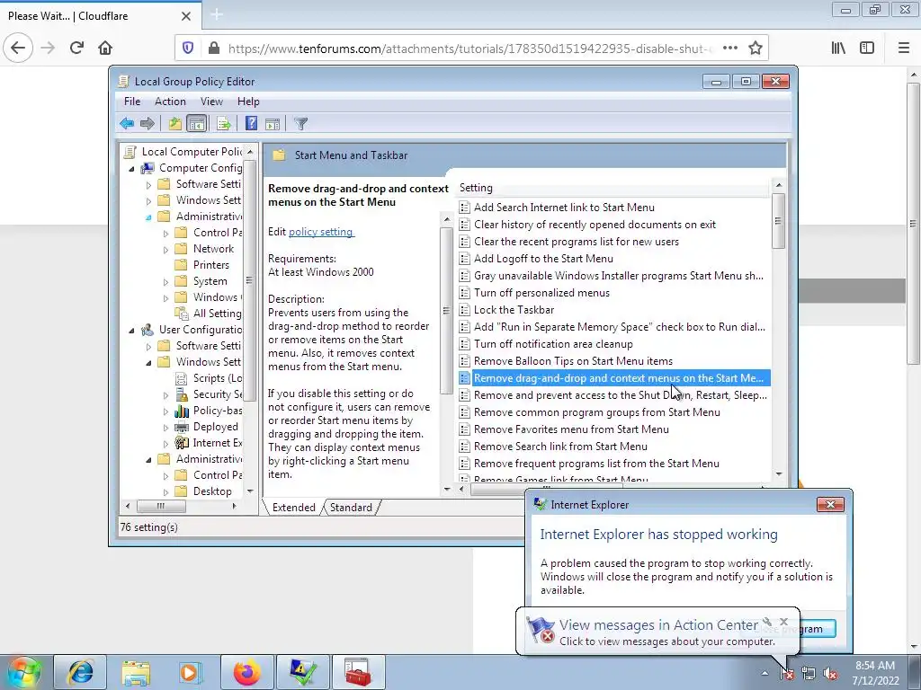
Task: Click the settings list vertical scrollbar down arrow
Action: 779,473
